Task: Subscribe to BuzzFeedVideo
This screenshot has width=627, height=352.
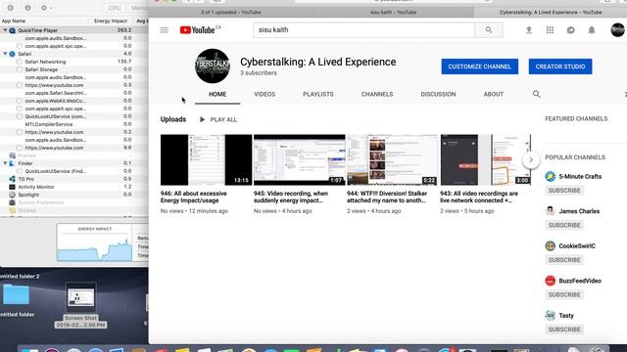Action: (564, 294)
